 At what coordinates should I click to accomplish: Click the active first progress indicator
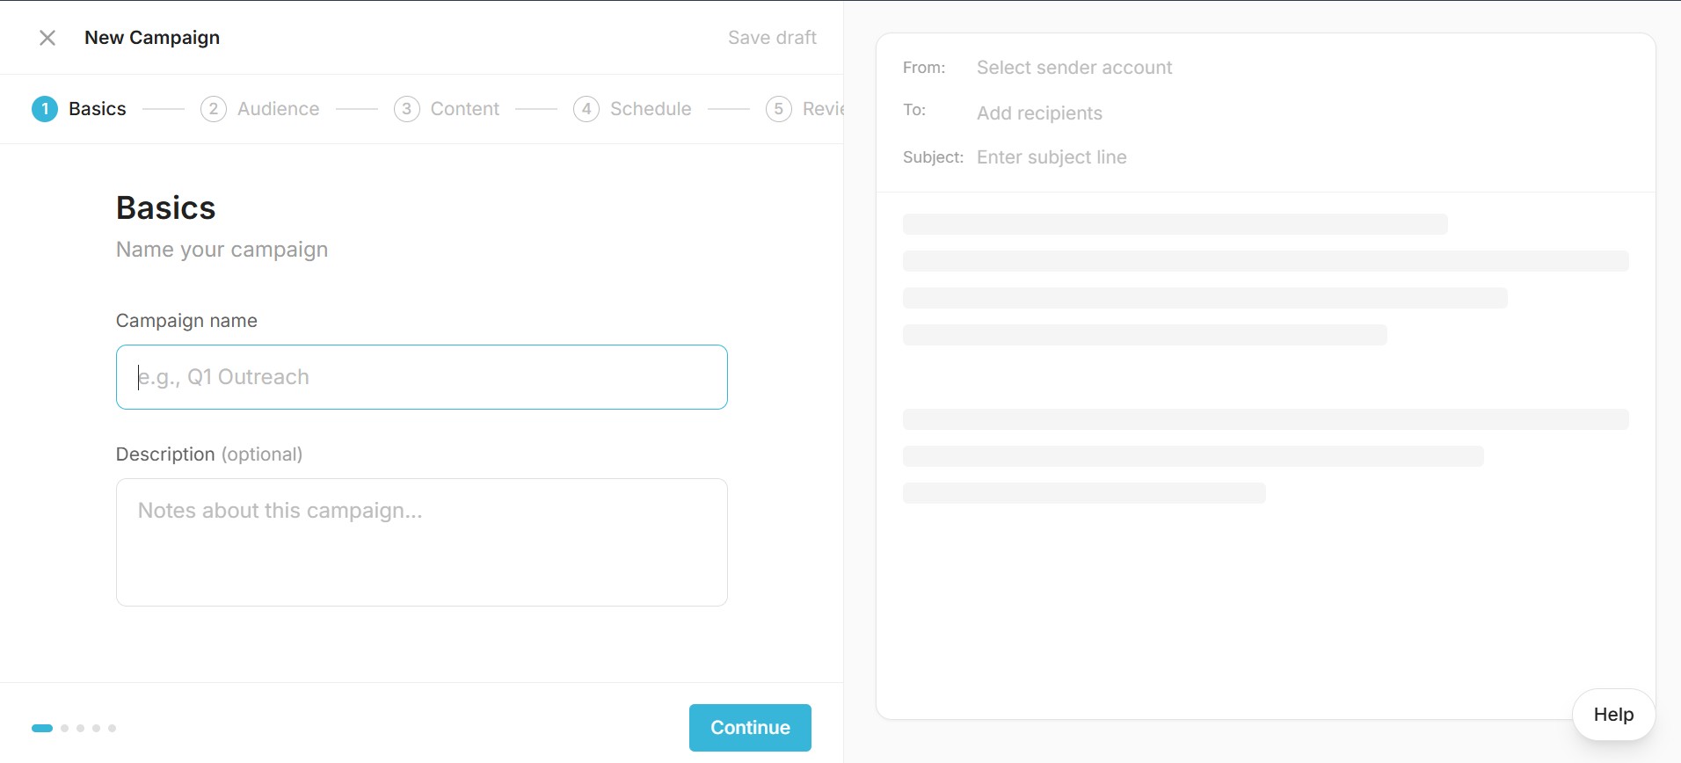coord(42,728)
